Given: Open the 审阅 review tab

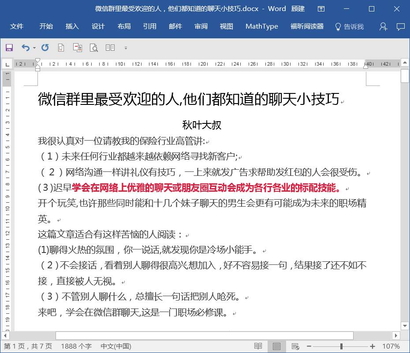Looking at the screenshot, I should pyautogui.click(x=201, y=26).
